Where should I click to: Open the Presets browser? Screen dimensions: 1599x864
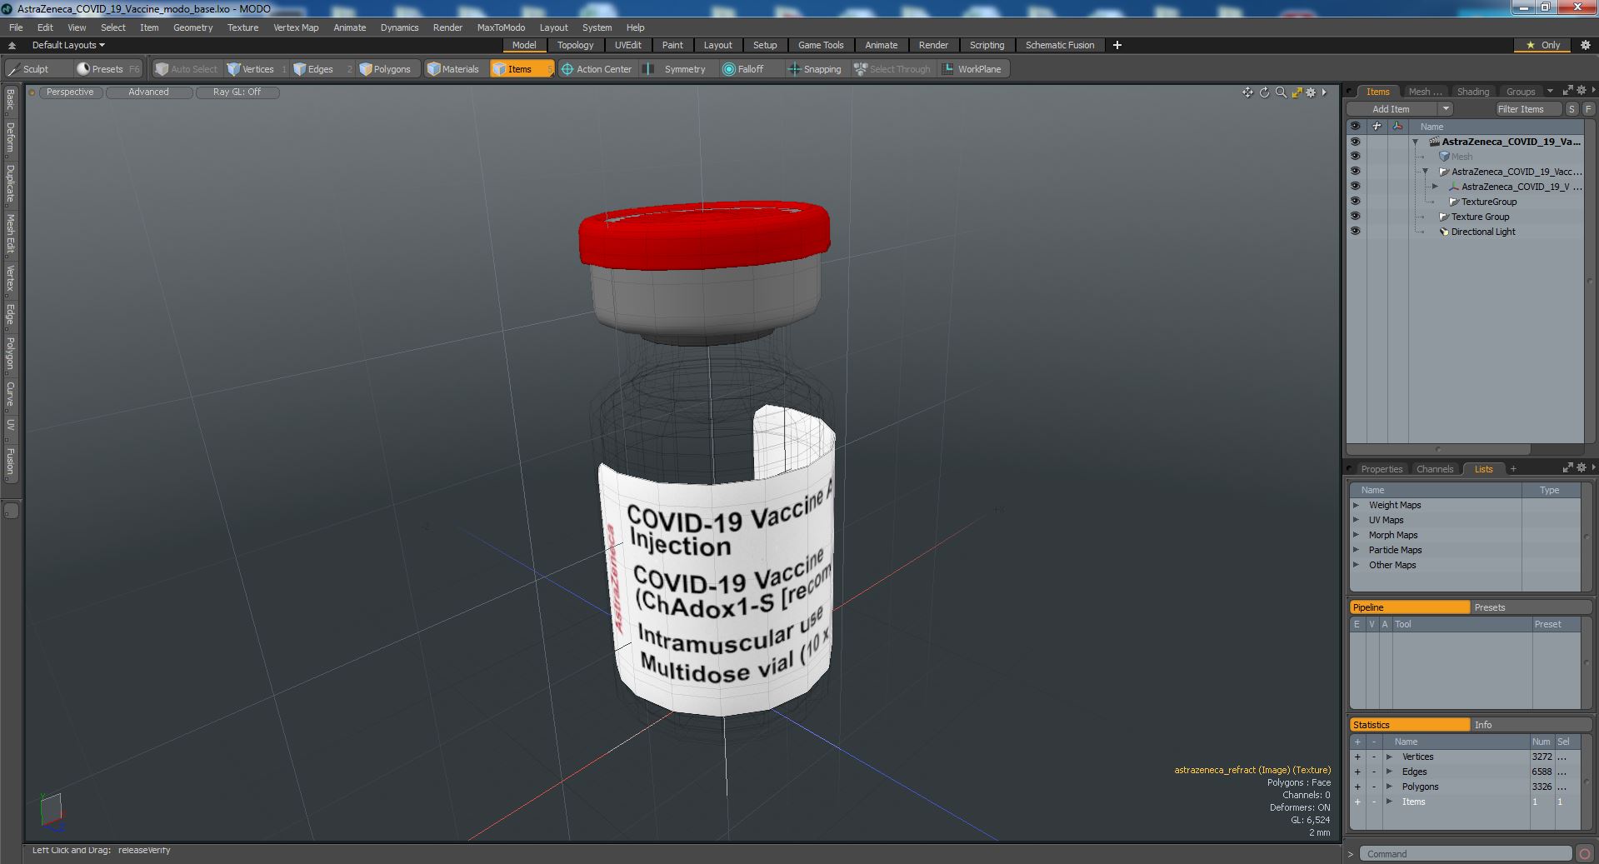pyautogui.click(x=107, y=69)
